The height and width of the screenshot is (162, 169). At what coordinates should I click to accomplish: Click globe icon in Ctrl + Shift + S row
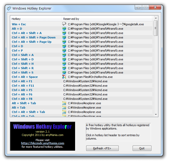pos(64,72)
